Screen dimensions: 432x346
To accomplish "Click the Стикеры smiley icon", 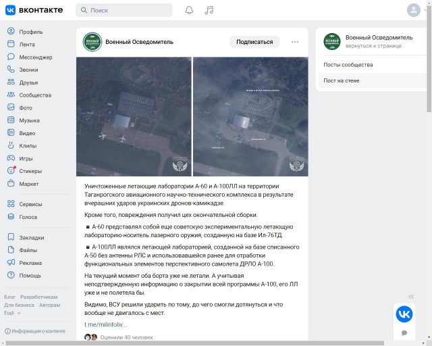I will 11,171.
